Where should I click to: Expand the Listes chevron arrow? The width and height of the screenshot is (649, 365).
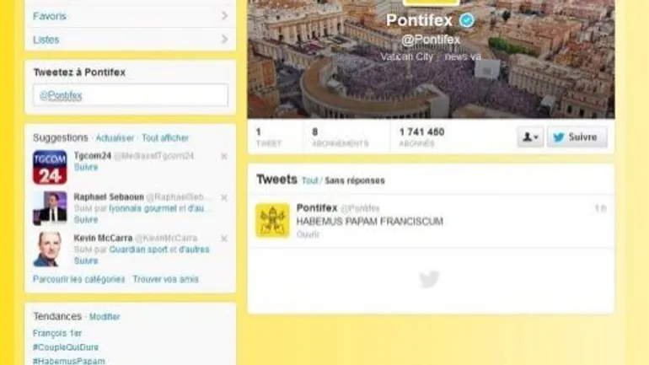224,40
